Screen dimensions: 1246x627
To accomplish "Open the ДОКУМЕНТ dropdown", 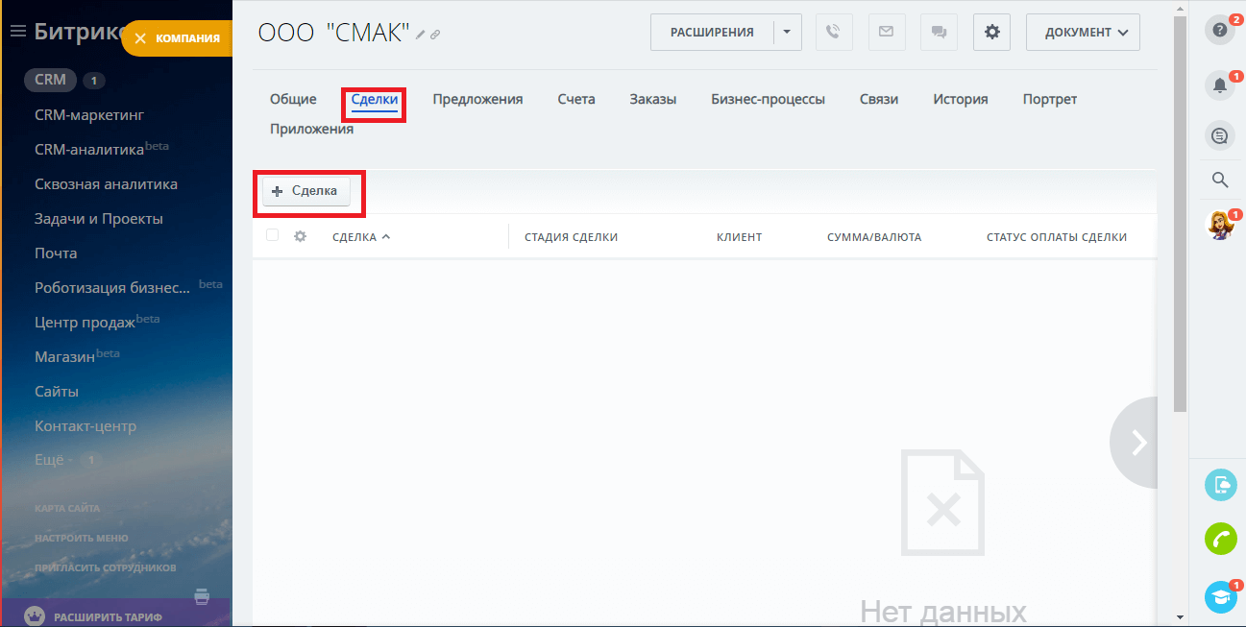I will coord(1084,32).
